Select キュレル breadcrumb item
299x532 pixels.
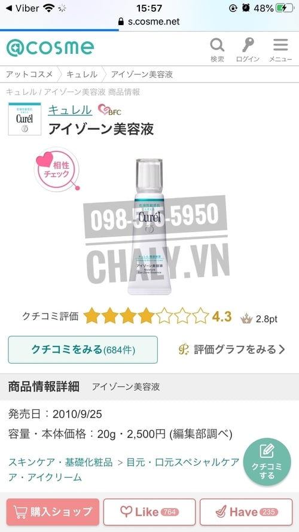click(82, 74)
